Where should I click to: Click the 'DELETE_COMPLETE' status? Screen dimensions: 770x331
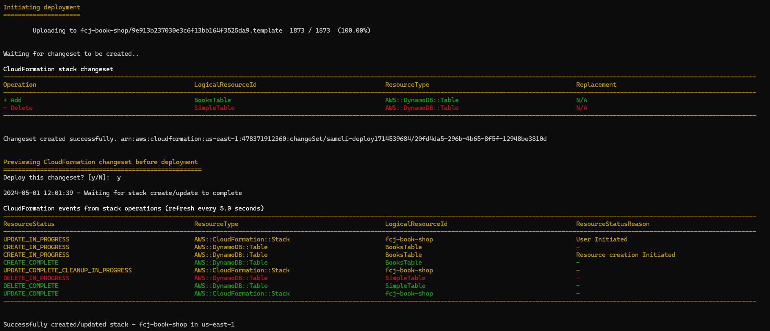31,286
